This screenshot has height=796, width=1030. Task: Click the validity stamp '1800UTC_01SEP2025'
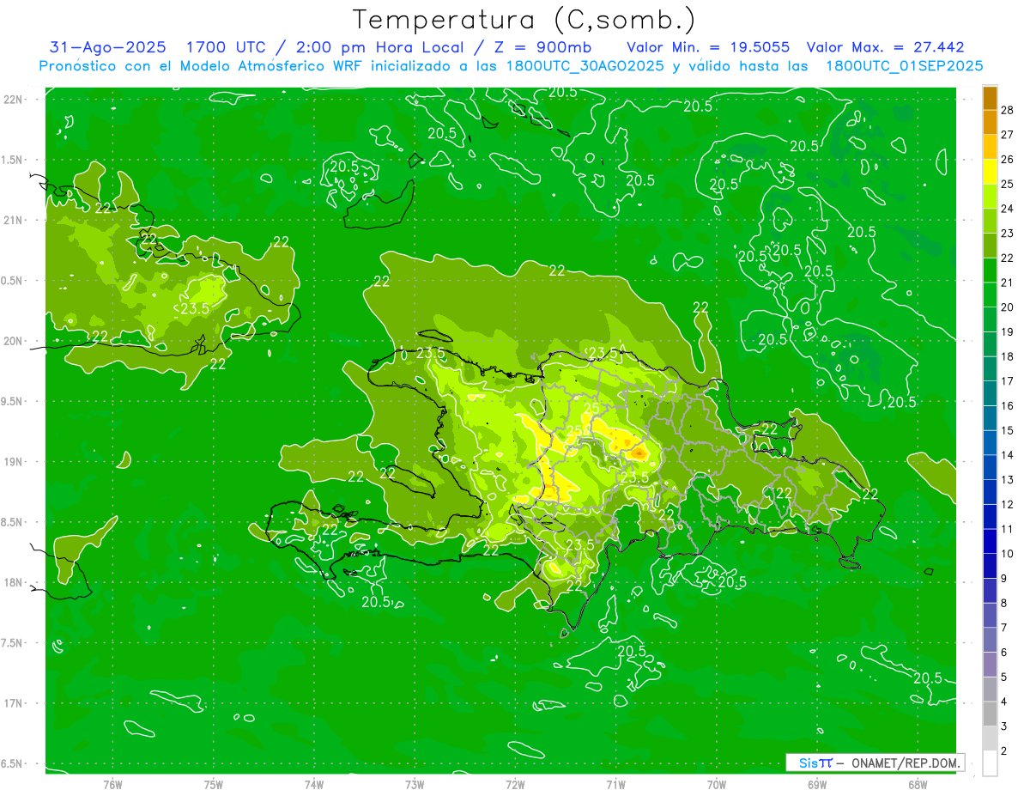click(904, 66)
